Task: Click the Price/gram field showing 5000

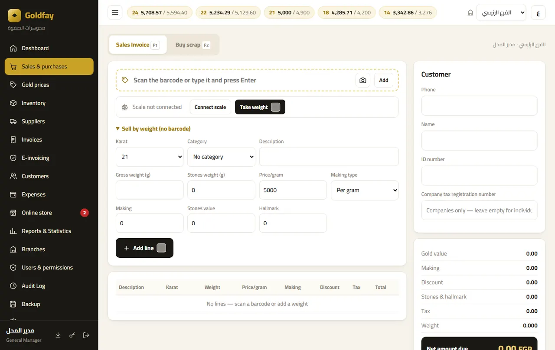Action: (x=293, y=190)
